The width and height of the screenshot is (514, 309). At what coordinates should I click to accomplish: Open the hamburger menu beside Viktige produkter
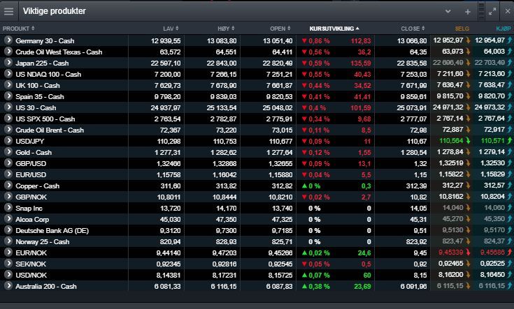[x=9, y=11]
